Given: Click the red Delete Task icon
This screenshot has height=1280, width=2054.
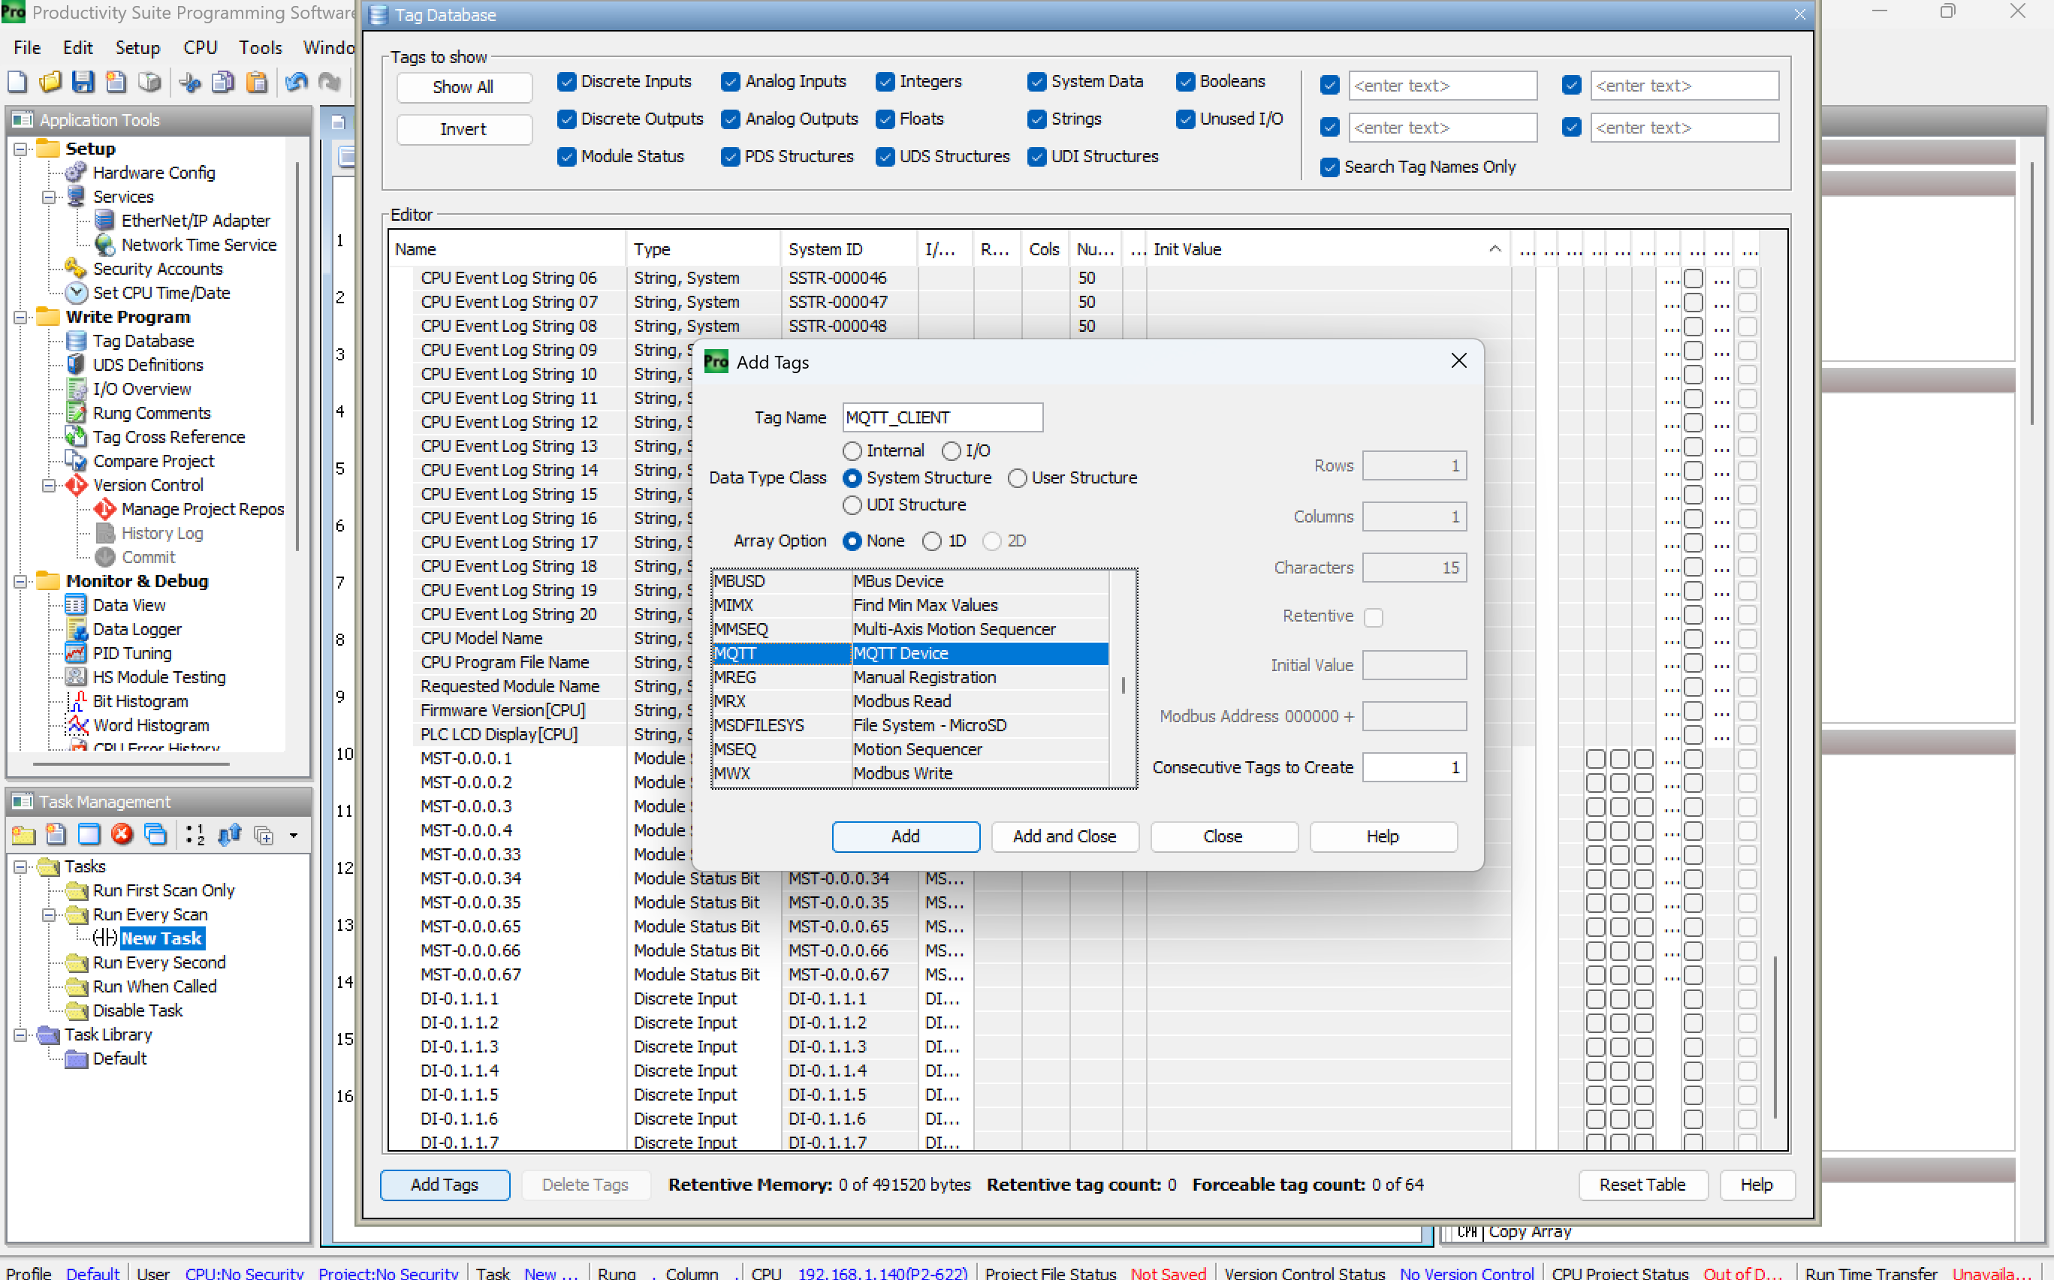Looking at the screenshot, I should (x=122, y=835).
